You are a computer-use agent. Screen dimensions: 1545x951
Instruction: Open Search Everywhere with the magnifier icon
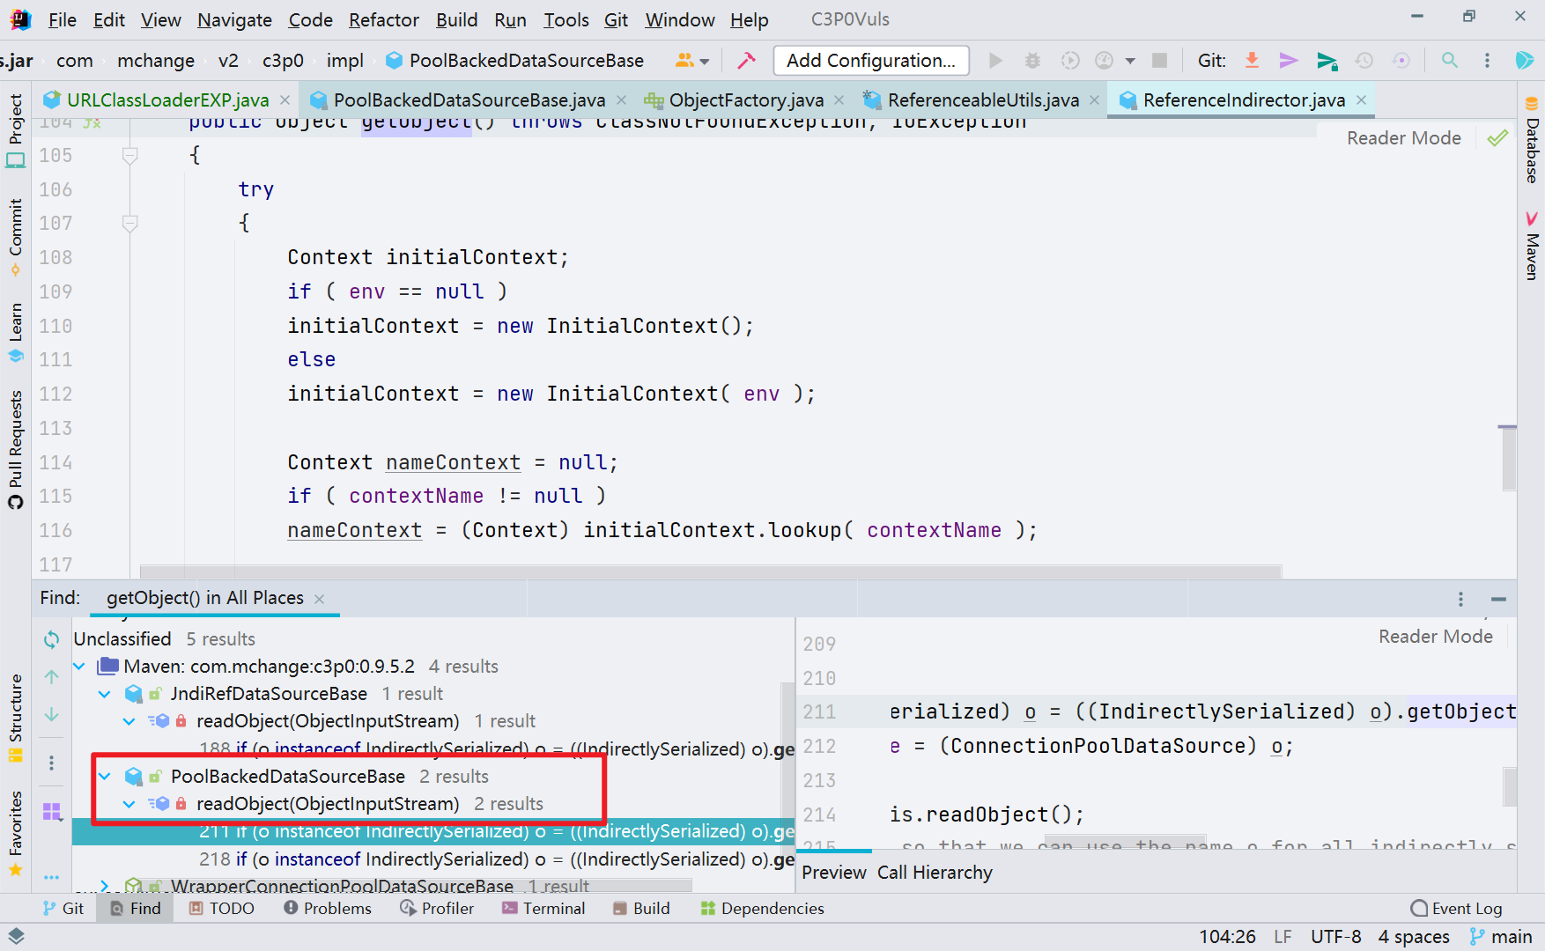[1449, 60]
